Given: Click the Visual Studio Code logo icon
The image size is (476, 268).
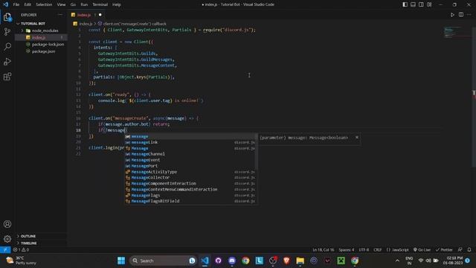Looking at the screenshot, I should [5, 4].
